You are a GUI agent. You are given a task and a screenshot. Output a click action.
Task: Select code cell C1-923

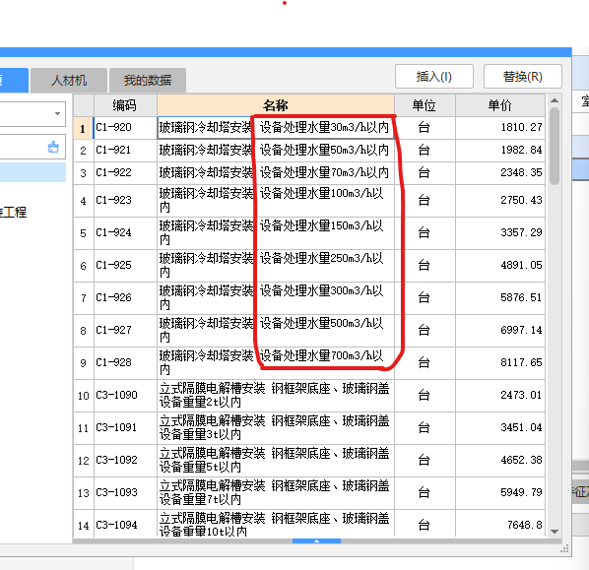coord(125,201)
